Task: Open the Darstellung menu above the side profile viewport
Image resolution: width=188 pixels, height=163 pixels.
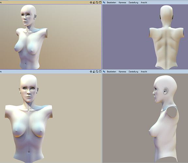Action: (133, 71)
